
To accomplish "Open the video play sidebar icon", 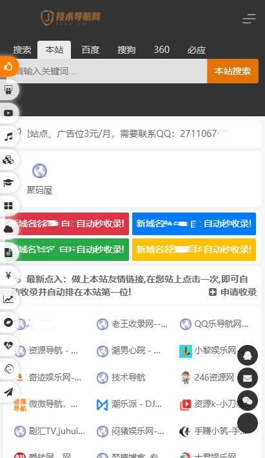I will (8, 113).
